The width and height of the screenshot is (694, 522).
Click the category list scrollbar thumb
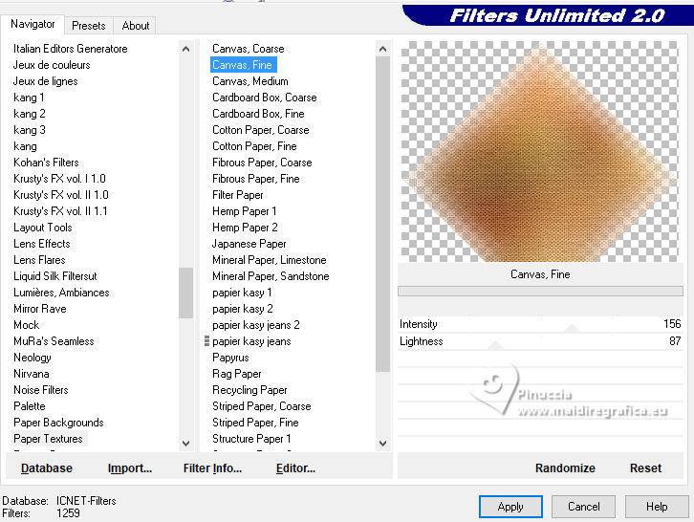coord(185,293)
